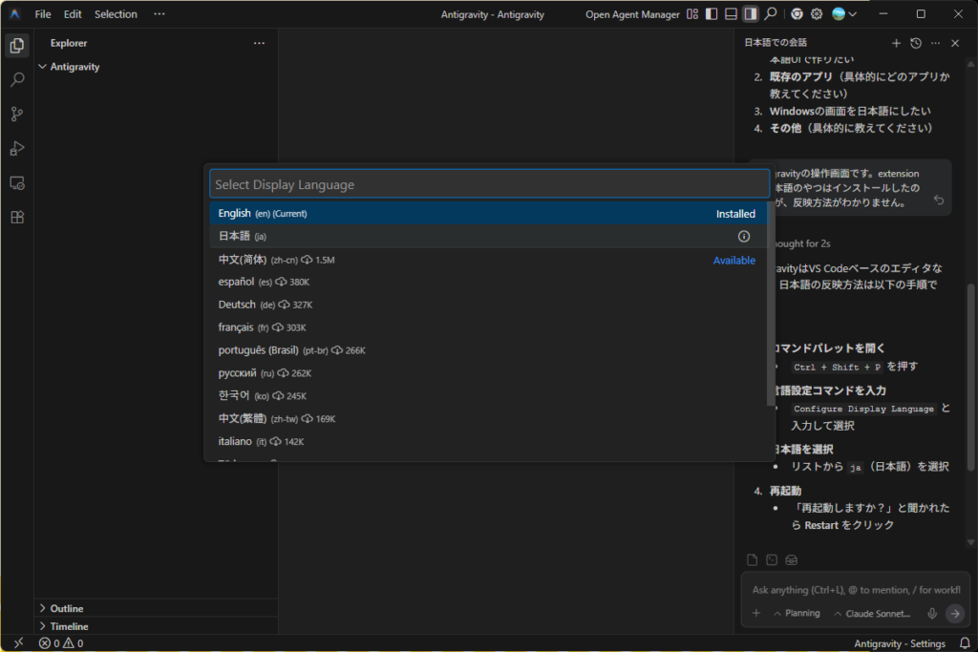Open Run and Debug in activity bar
978x652 pixels.
tap(16, 148)
